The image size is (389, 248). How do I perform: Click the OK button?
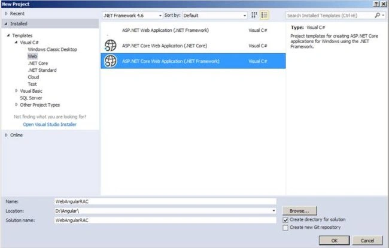pos(334,241)
